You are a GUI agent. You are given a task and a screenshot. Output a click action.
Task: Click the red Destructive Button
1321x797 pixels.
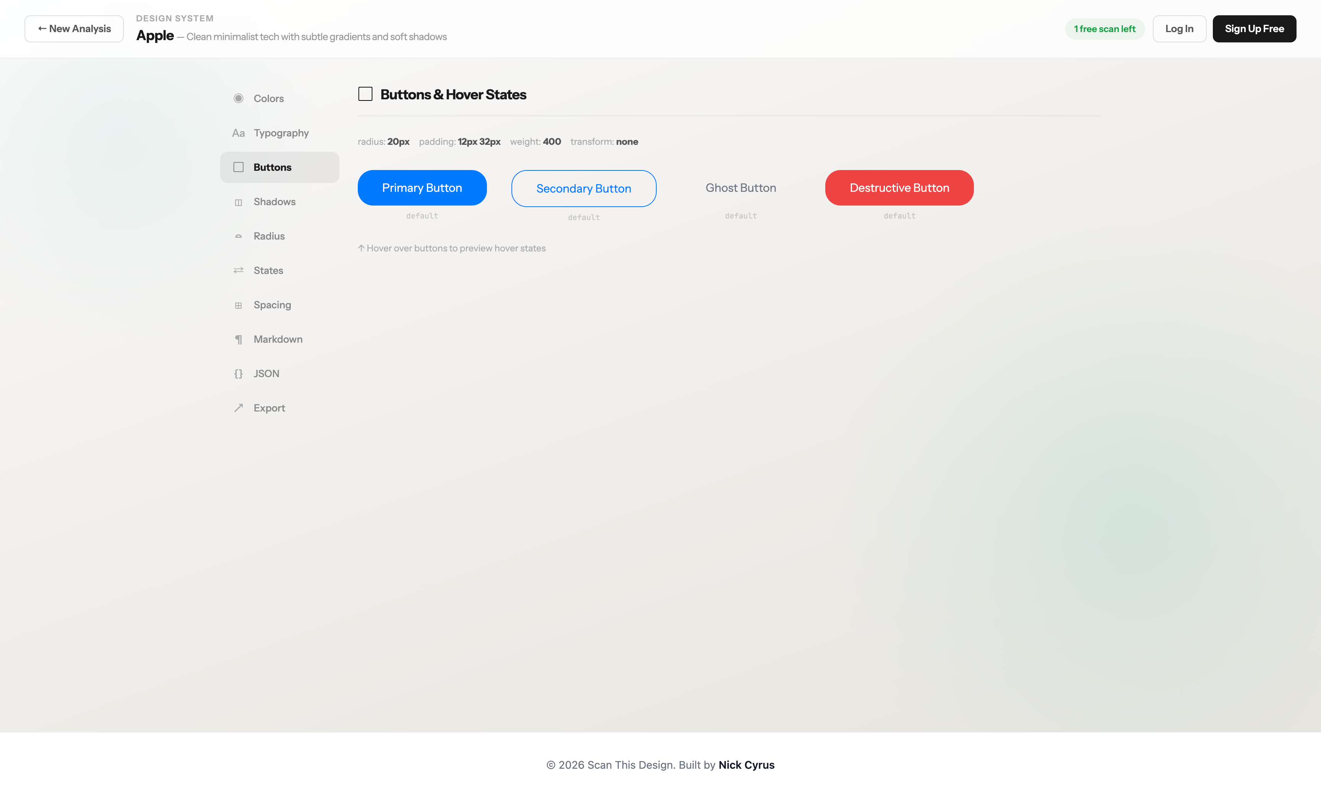(x=900, y=188)
